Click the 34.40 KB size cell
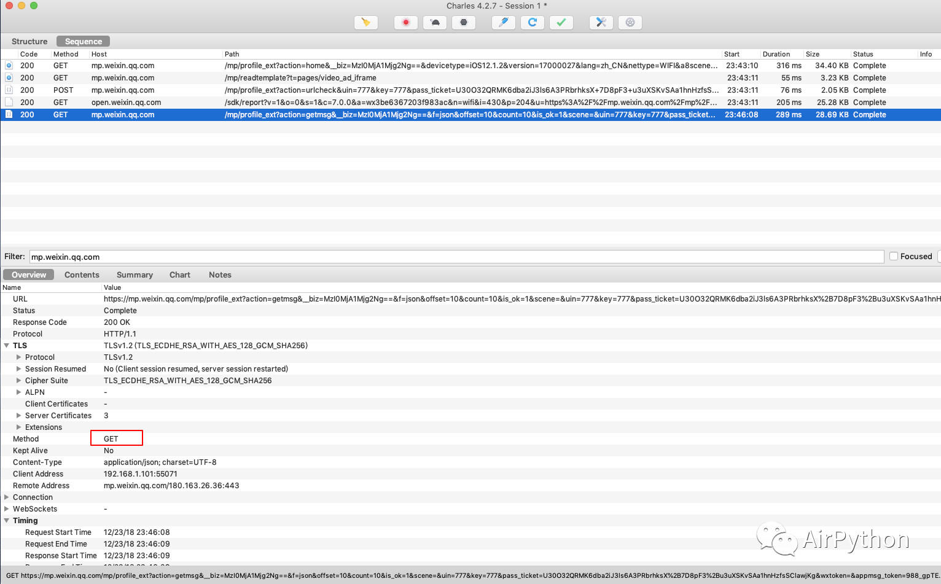Image resolution: width=941 pixels, height=584 pixels. click(832, 66)
